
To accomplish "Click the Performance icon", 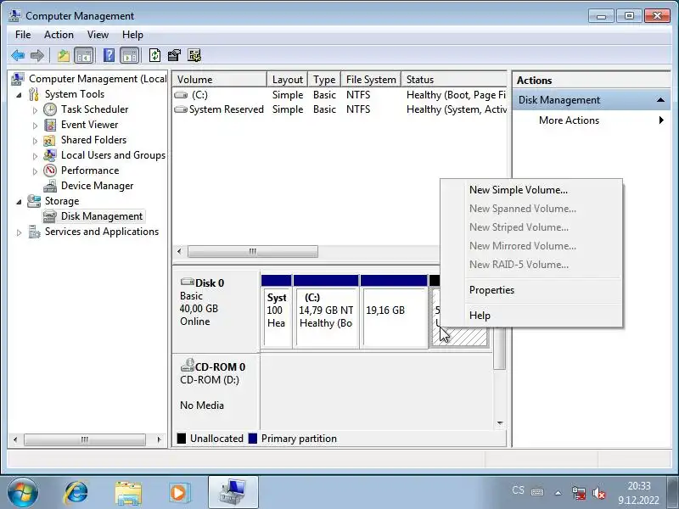I will tap(50, 171).
